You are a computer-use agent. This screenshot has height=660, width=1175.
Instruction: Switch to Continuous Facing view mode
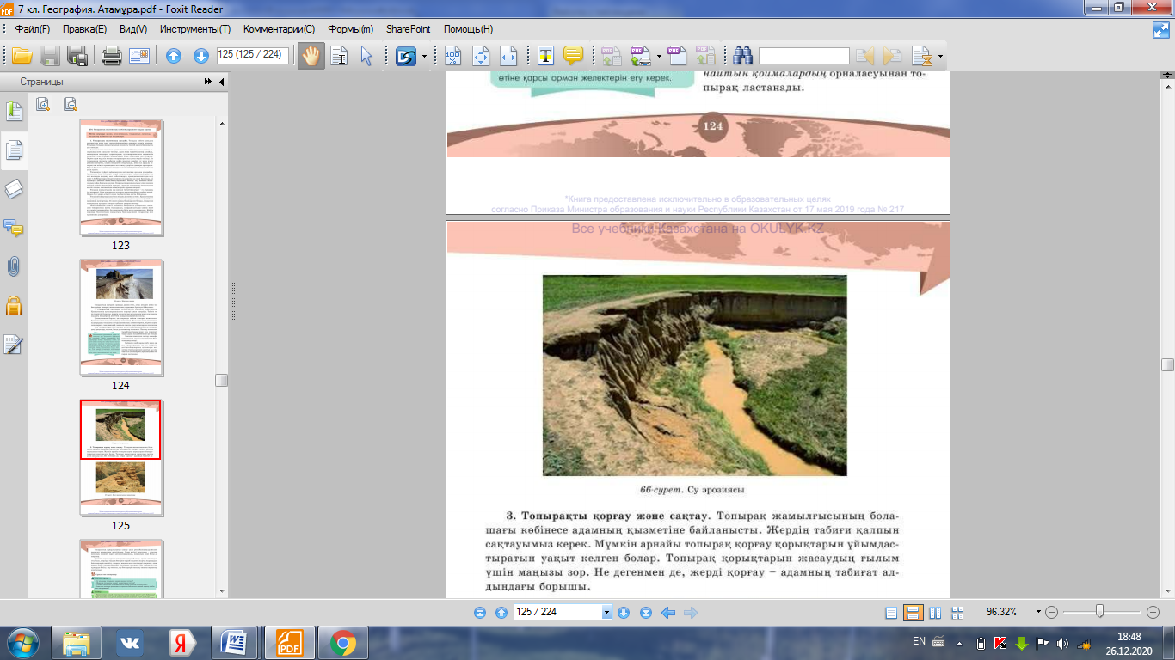[x=957, y=613]
